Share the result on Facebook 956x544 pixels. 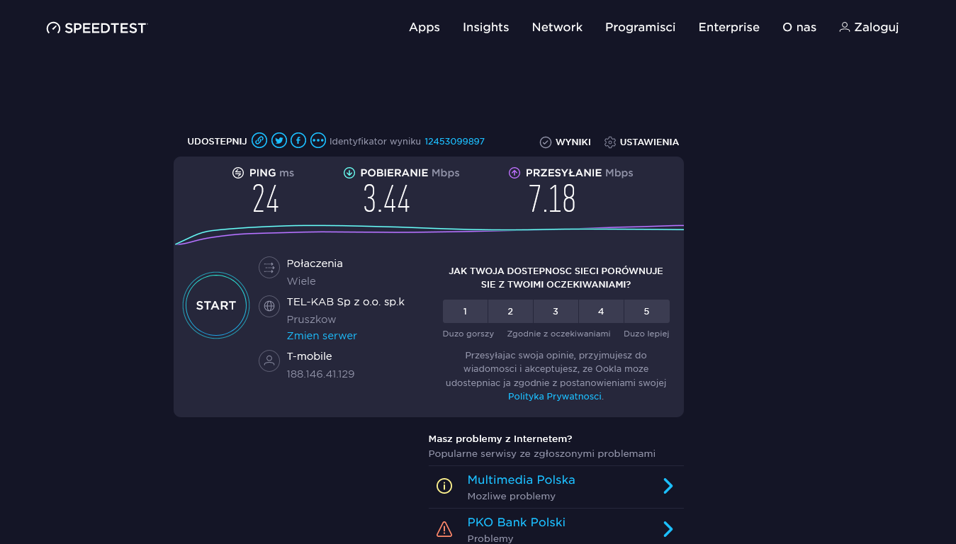(298, 140)
